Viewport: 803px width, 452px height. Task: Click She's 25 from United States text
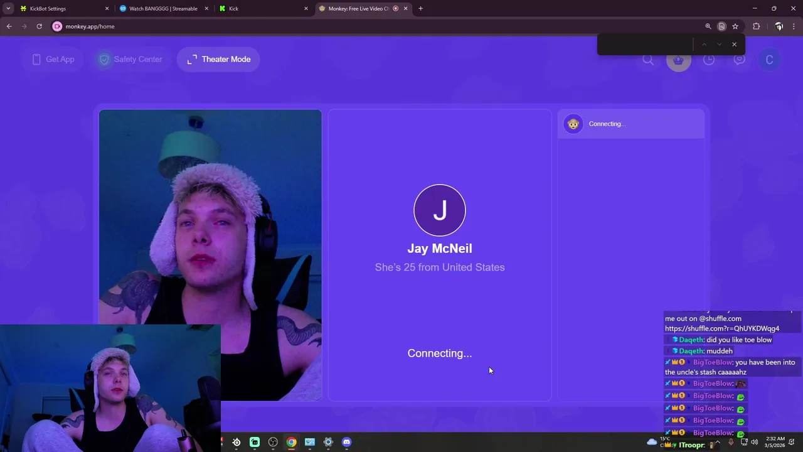(x=440, y=267)
